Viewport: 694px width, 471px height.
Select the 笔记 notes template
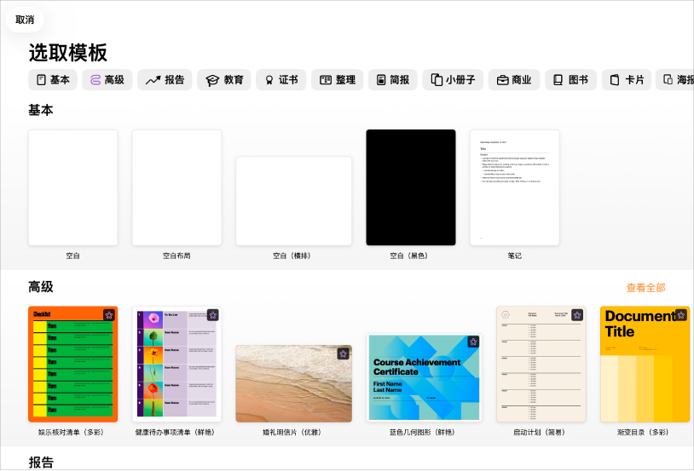pyautogui.click(x=515, y=187)
